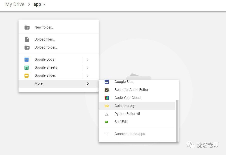The width and height of the screenshot is (226, 155).
Task: Click the Colaboratory icon
Action: coord(107,106)
